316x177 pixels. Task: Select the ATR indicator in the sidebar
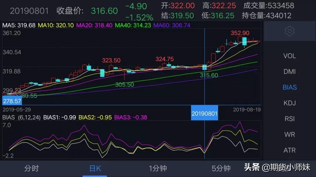click(x=289, y=150)
